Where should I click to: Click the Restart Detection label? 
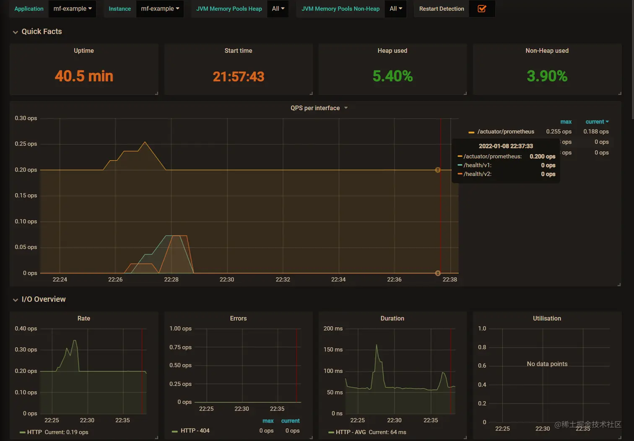(442, 8)
